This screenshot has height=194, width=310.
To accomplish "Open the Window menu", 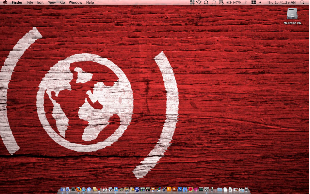I will 75,2.
